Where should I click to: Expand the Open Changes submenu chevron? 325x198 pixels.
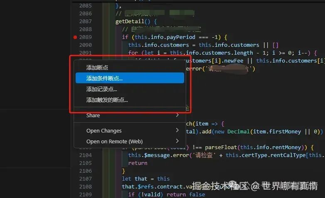[177, 130]
